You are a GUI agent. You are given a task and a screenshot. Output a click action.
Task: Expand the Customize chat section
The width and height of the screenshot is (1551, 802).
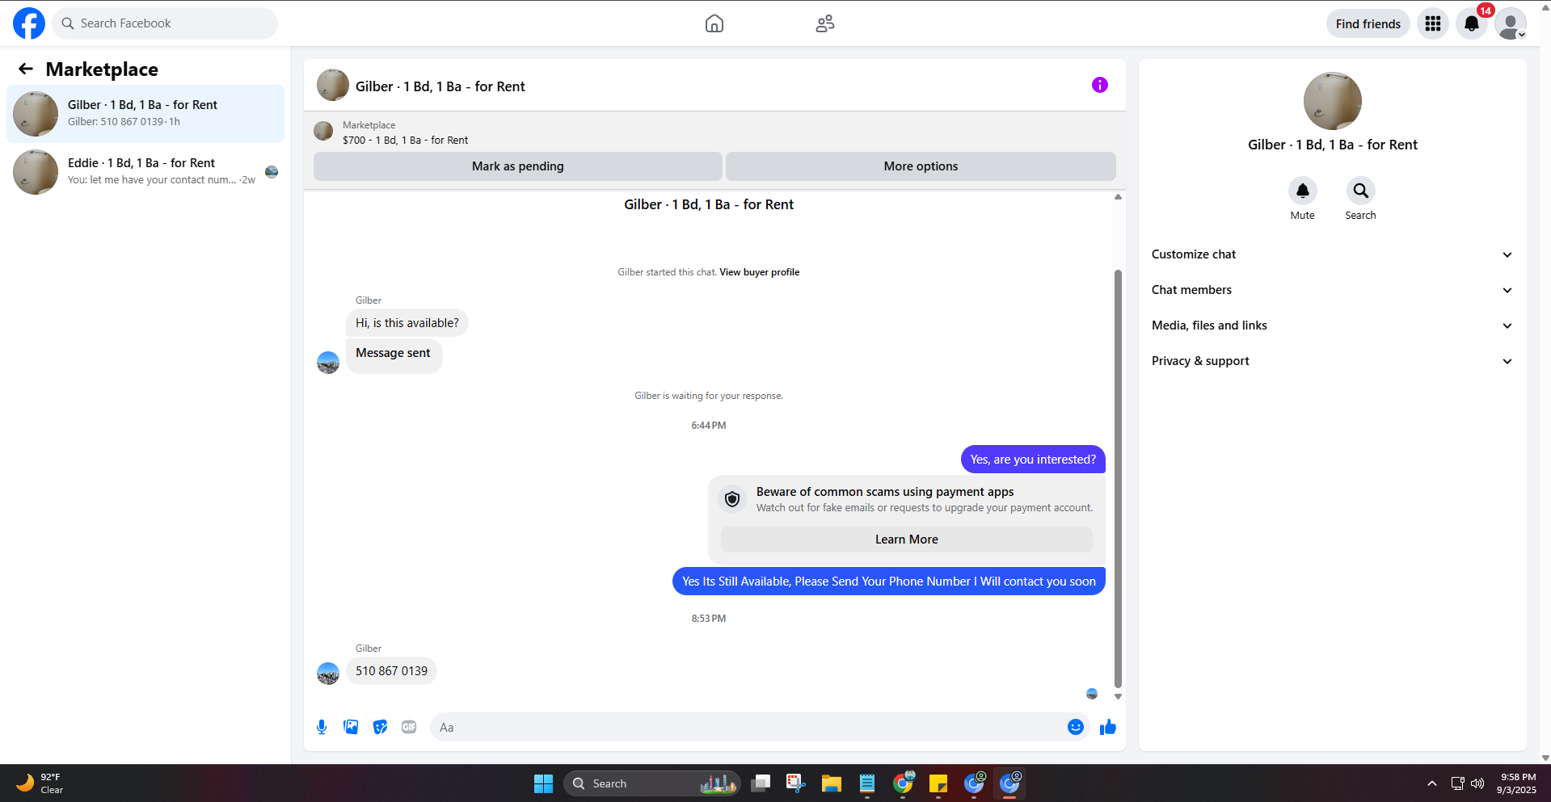coord(1332,254)
